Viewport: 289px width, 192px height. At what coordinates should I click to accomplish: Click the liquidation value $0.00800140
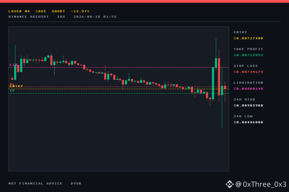pyautogui.click(x=248, y=89)
